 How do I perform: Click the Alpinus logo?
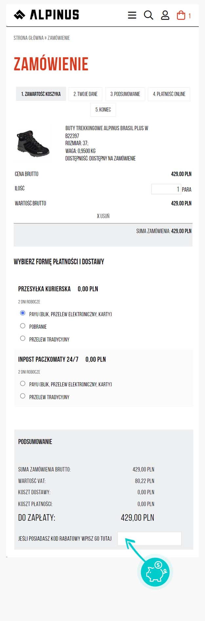pyautogui.click(x=47, y=14)
